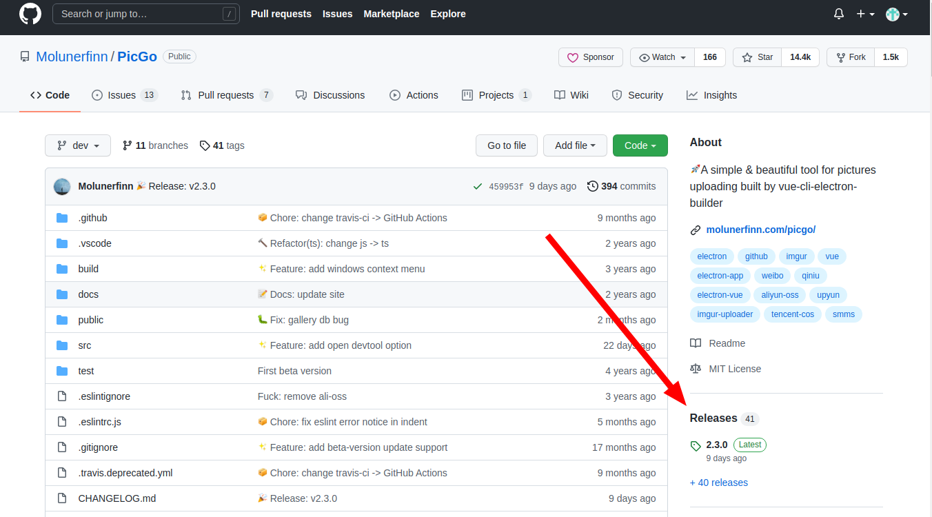Click the electron topic tag
The width and height of the screenshot is (932, 517).
712,256
